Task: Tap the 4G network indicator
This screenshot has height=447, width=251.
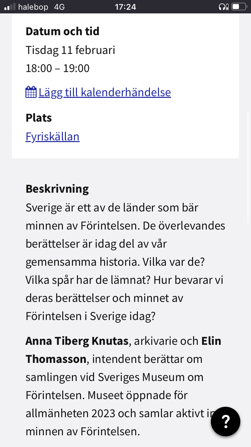Action: pyautogui.click(x=59, y=7)
